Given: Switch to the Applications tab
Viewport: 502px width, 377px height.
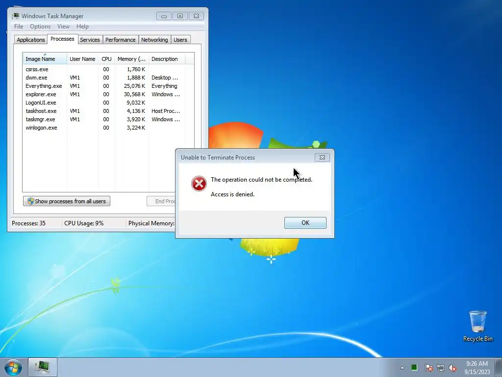Looking at the screenshot, I should click(31, 40).
